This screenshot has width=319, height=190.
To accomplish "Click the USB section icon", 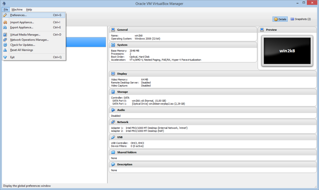I will pyautogui.click(x=113, y=137).
